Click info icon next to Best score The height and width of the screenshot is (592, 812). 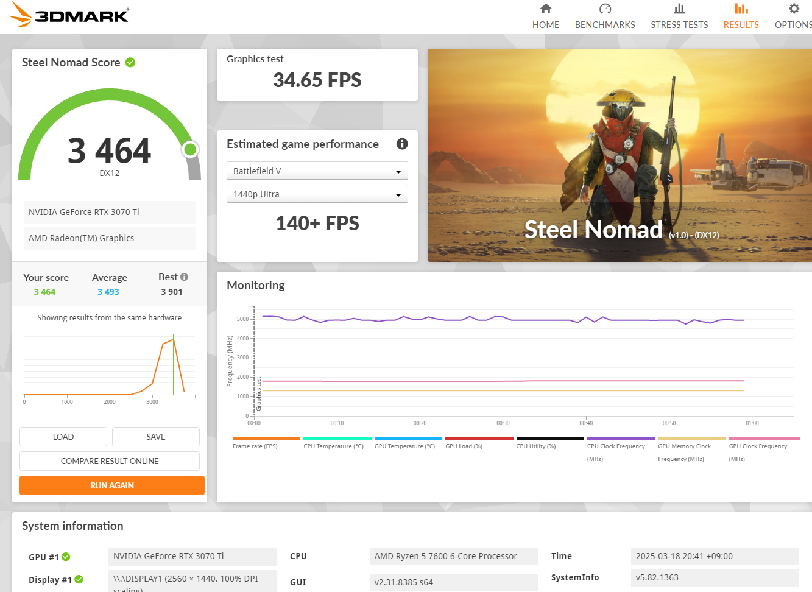pos(184,277)
